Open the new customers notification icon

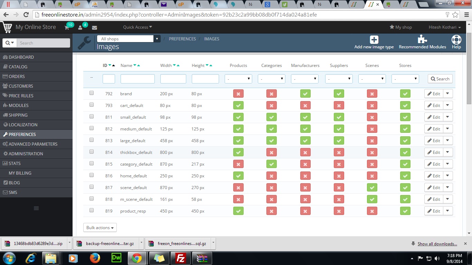[80, 27]
